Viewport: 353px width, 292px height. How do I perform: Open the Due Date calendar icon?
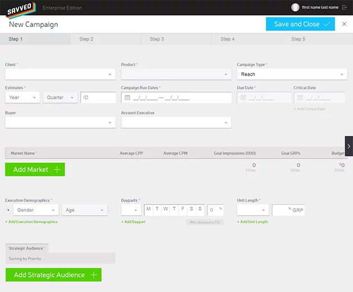coord(243,98)
